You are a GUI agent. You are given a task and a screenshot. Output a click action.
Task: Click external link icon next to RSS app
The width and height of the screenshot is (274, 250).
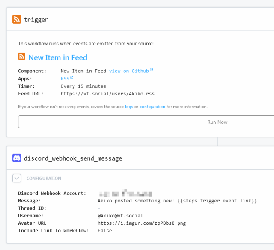coord(72,78)
